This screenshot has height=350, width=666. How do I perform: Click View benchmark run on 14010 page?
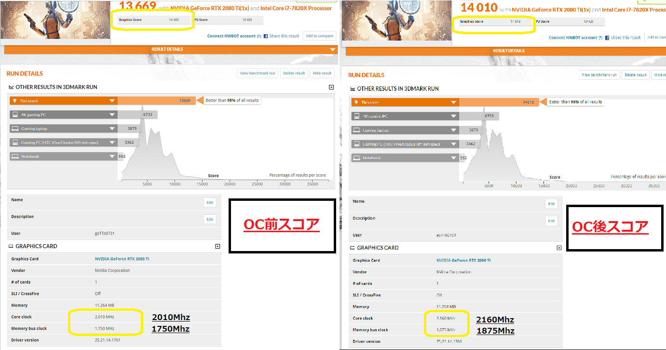click(599, 75)
